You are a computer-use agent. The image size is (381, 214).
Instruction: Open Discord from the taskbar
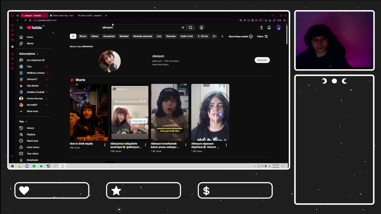click(27, 166)
